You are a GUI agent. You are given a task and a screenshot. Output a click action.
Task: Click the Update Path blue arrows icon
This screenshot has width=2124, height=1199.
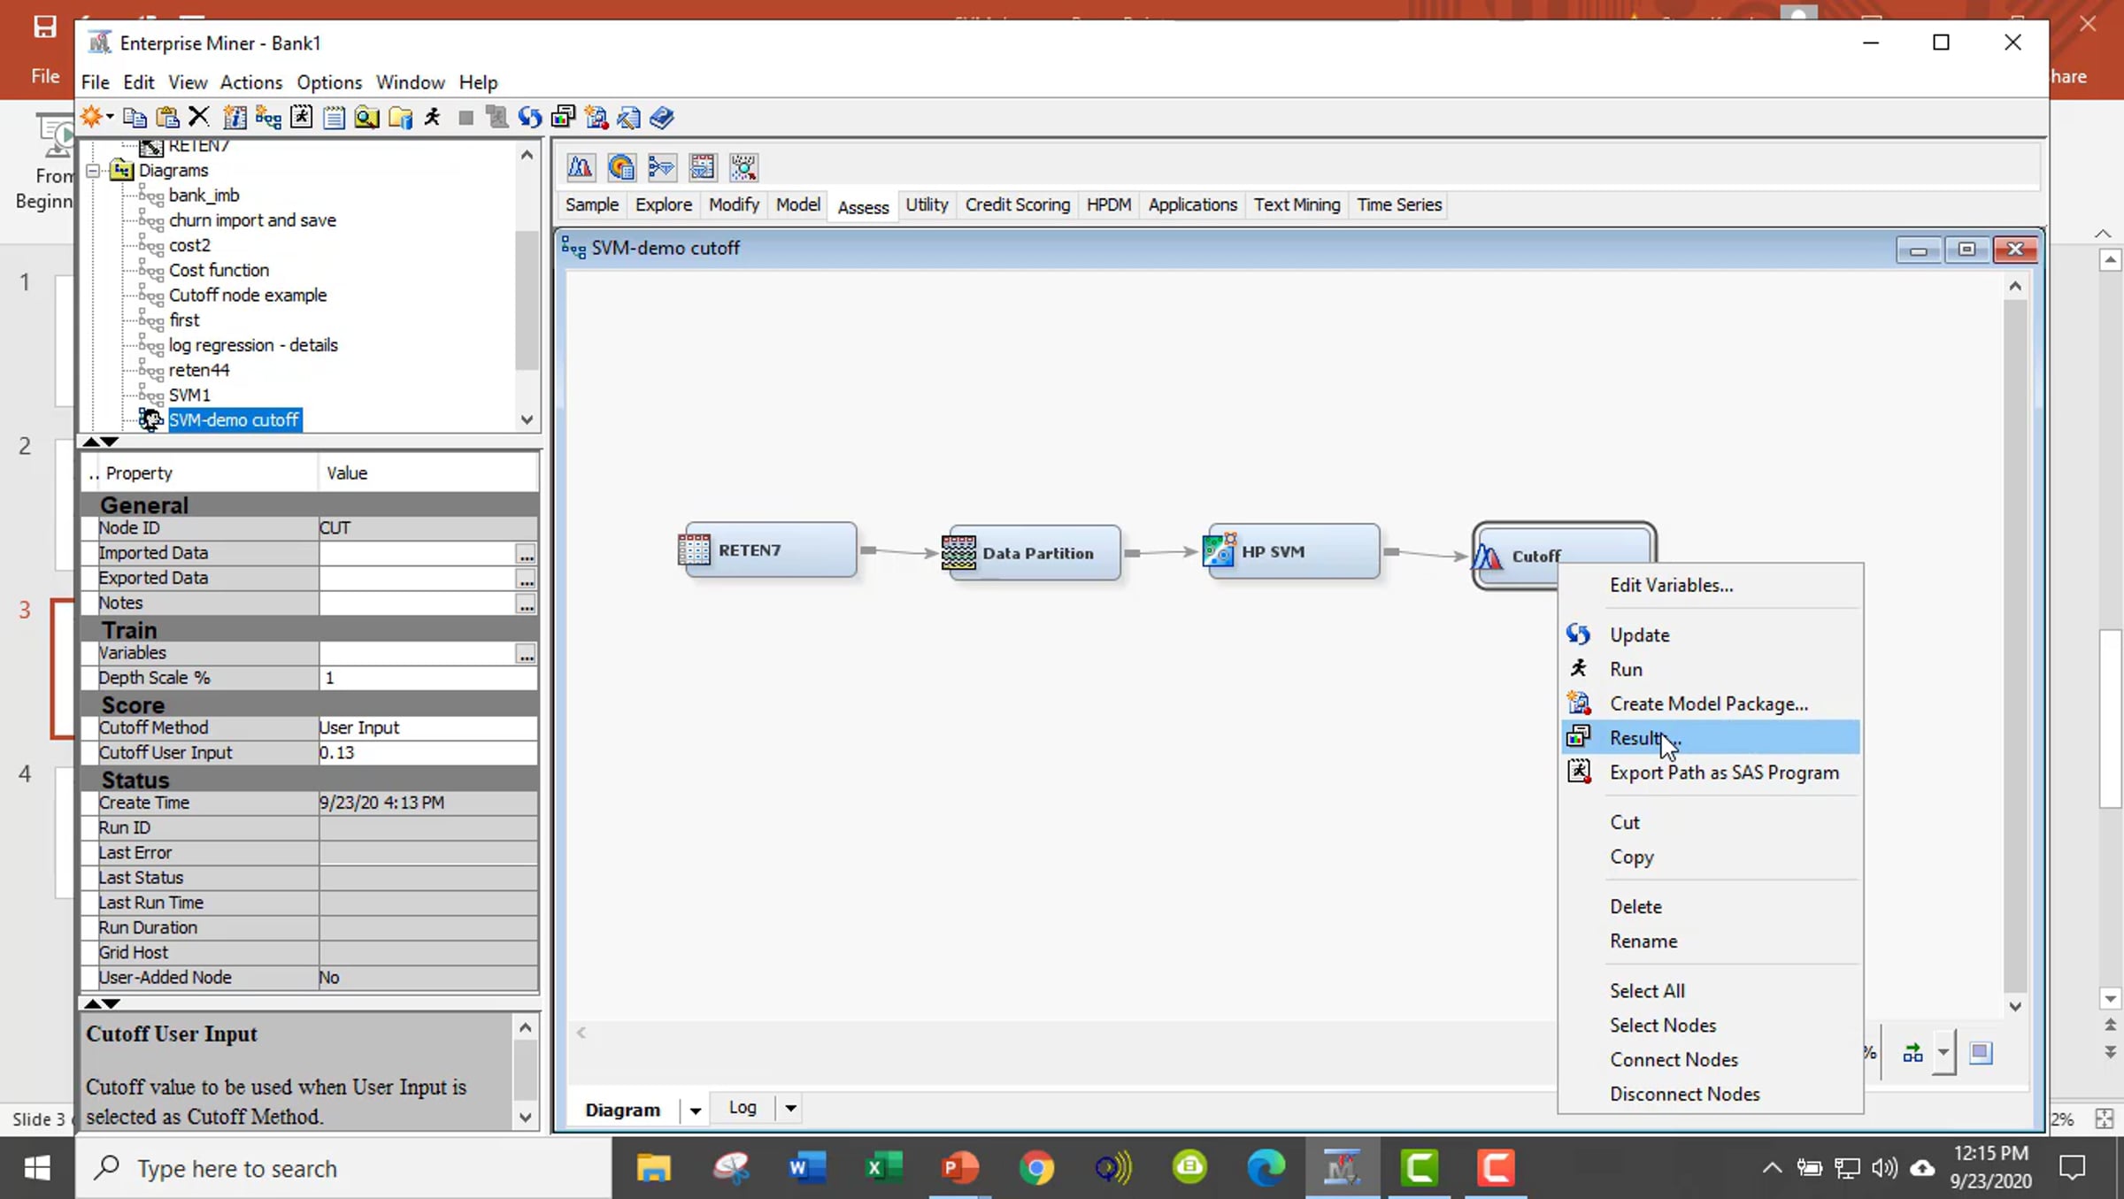coord(529,117)
